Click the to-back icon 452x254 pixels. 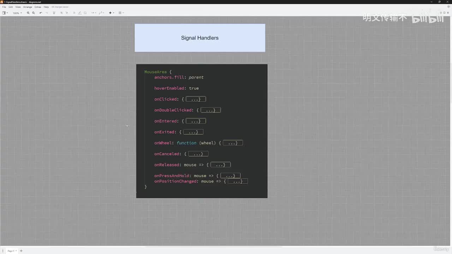click(67, 13)
